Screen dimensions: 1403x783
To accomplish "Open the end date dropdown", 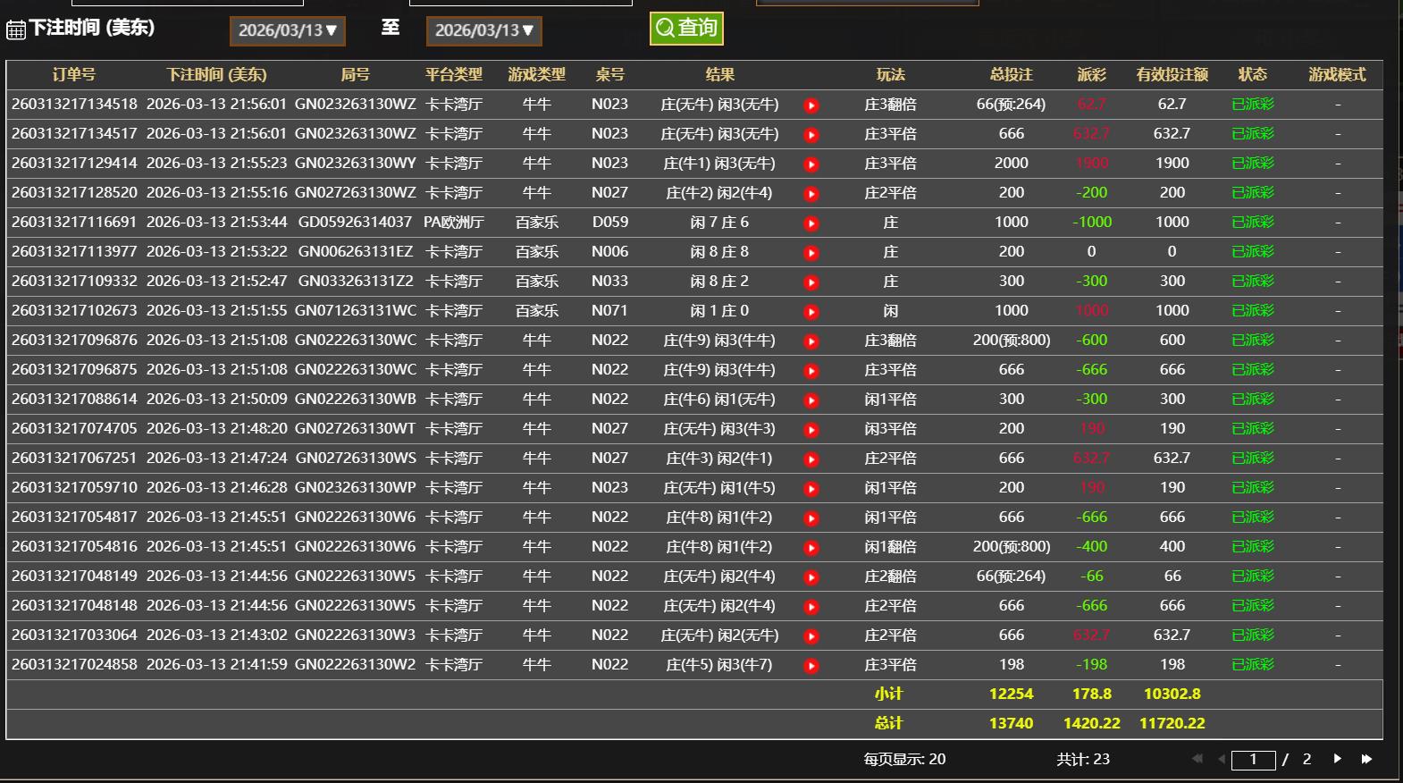I will (483, 30).
